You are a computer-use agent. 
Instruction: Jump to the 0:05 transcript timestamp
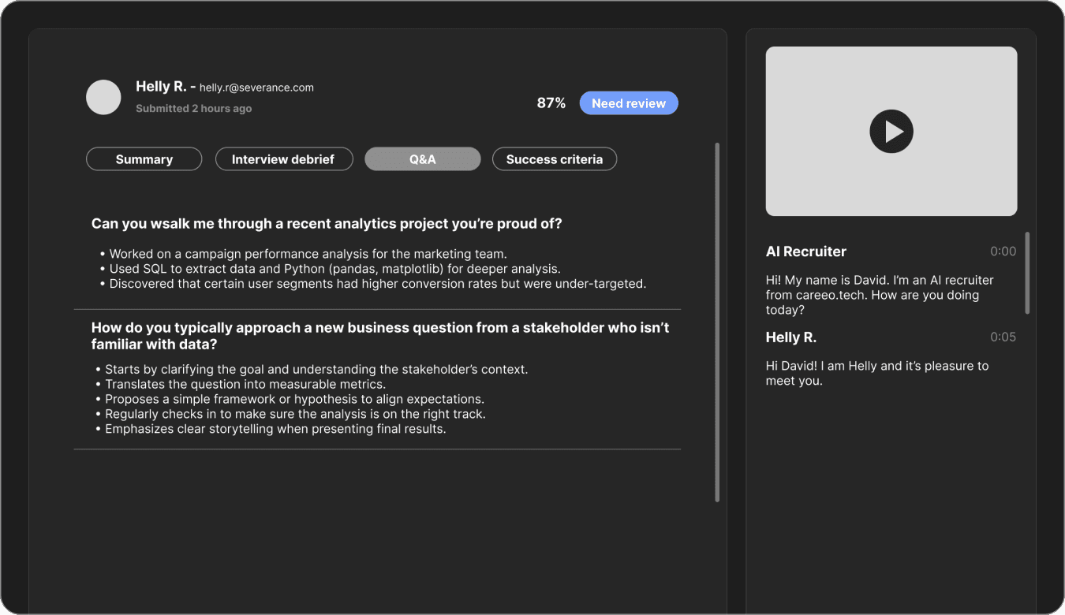[x=1003, y=337]
